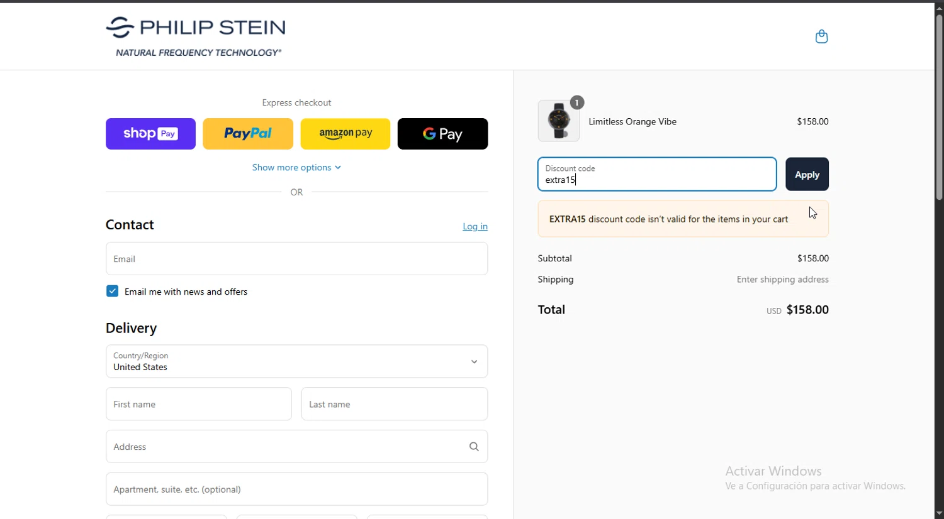
Task: Click the Contact heading
Action: pos(130,225)
